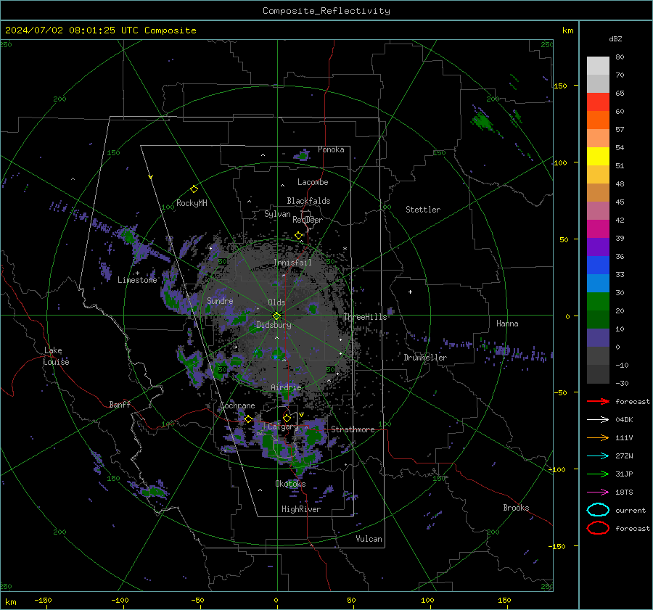Click the Olds city label
Screen dimensions: 653x610
[276, 302]
